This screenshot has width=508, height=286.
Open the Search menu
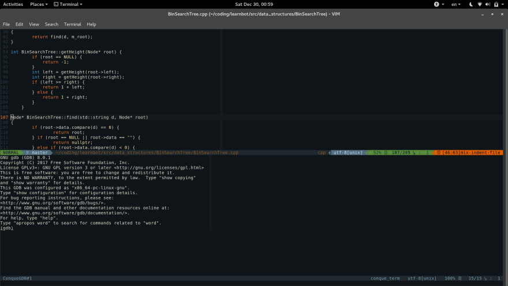[51, 24]
